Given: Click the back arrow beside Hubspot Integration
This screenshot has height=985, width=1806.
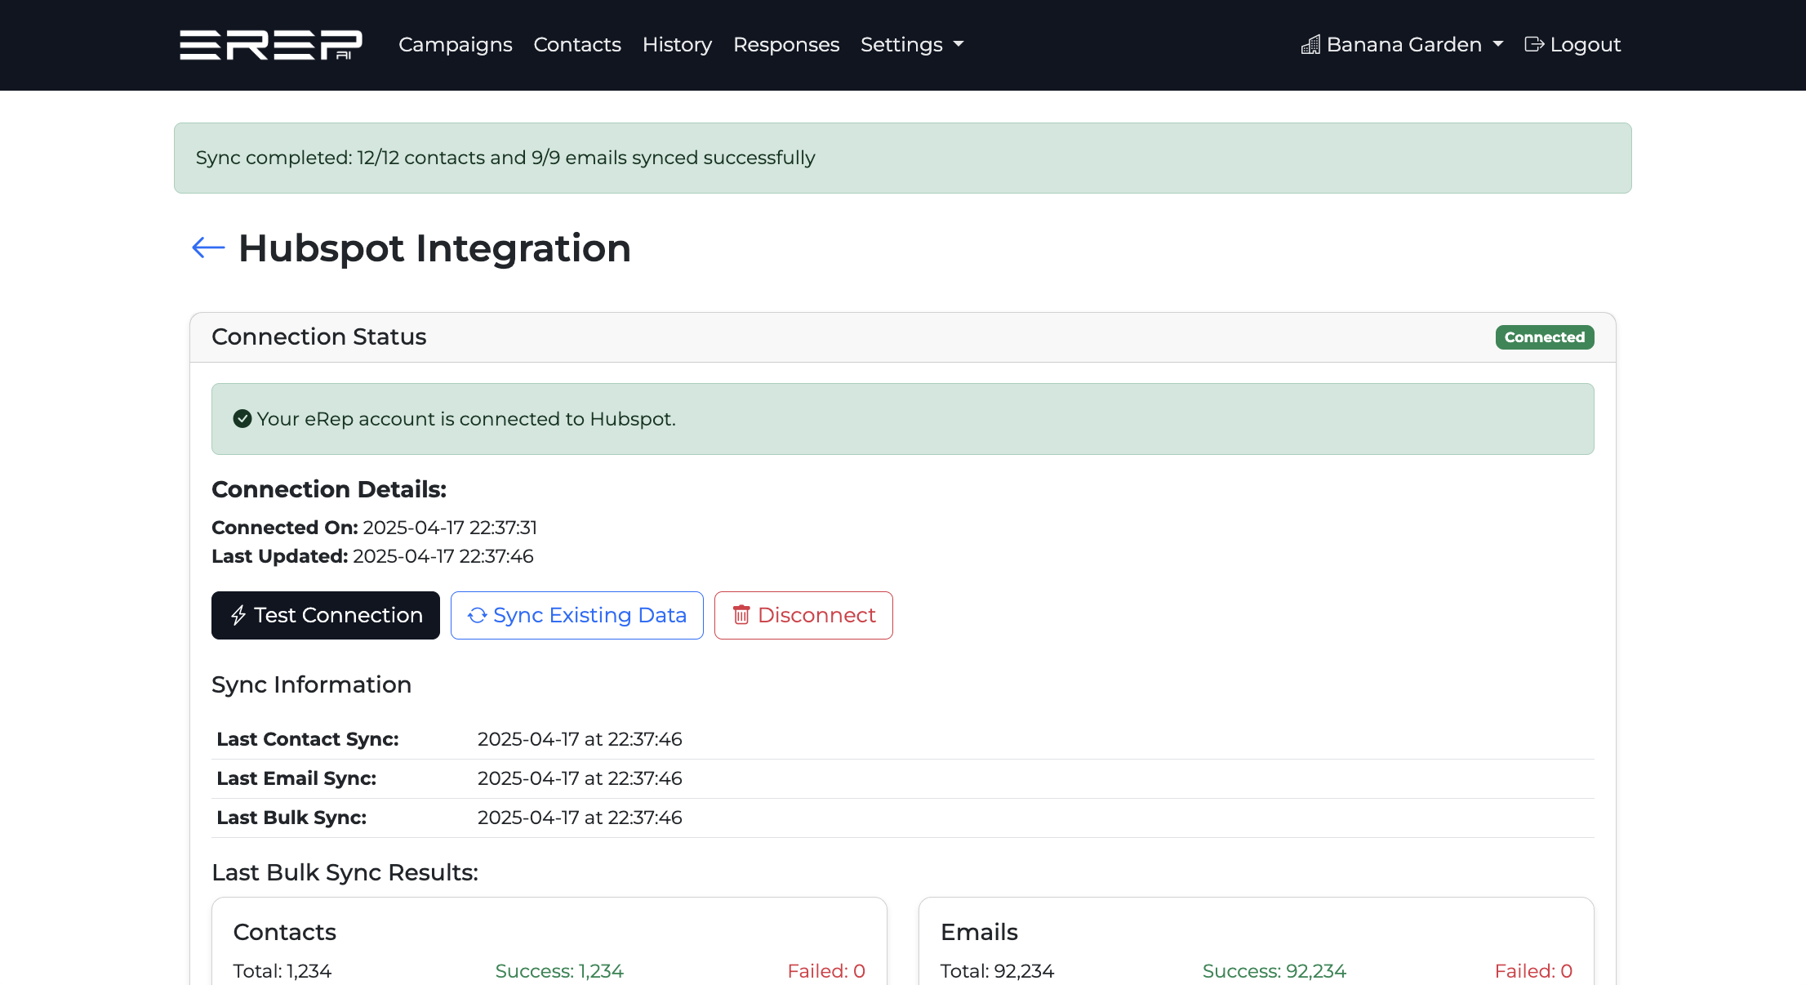Looking at the screenshot, I should pos(208,247).
